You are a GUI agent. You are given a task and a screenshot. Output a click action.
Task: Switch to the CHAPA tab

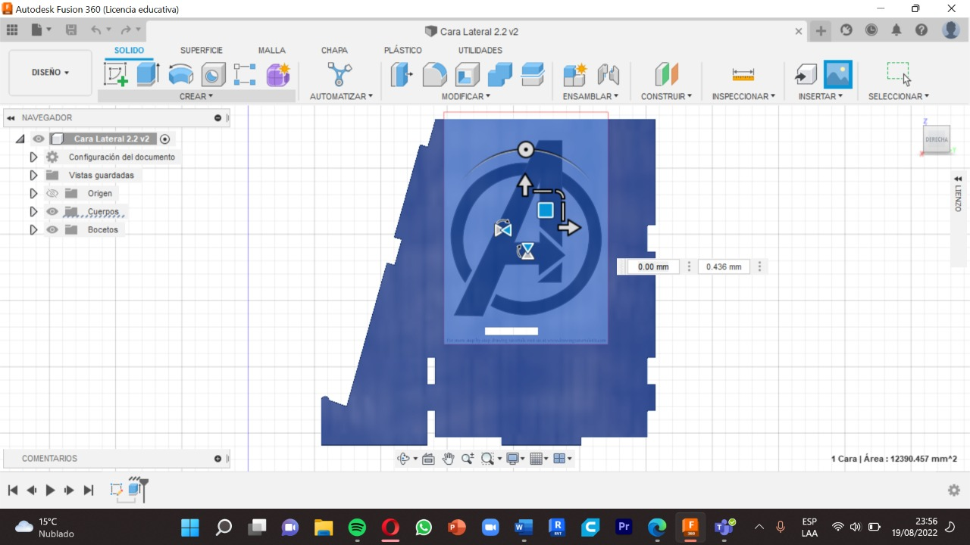(334, 50)
